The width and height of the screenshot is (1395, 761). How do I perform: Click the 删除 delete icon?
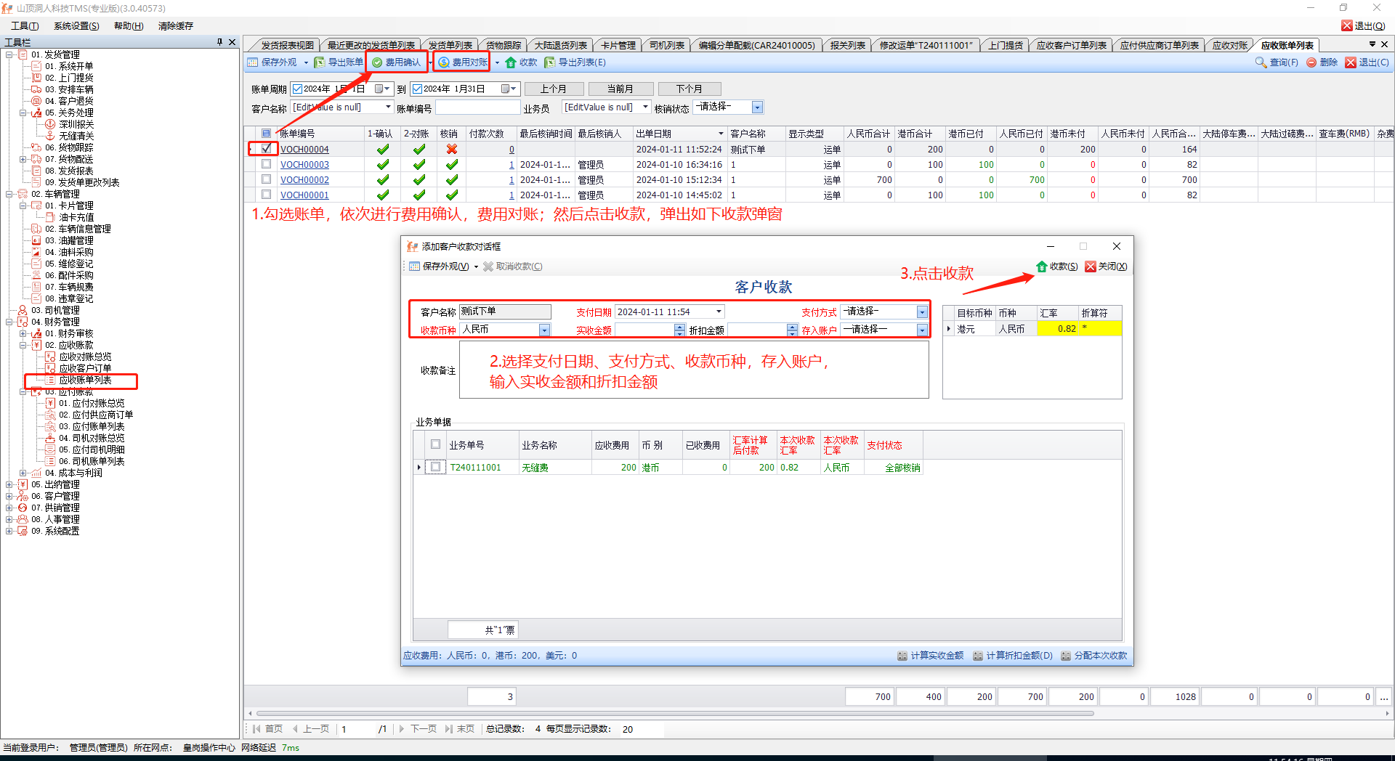(1311, 62)
